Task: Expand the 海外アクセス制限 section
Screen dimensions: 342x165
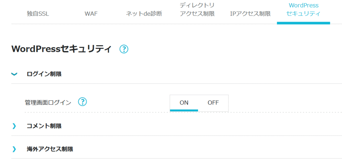Action: [50, 149]
